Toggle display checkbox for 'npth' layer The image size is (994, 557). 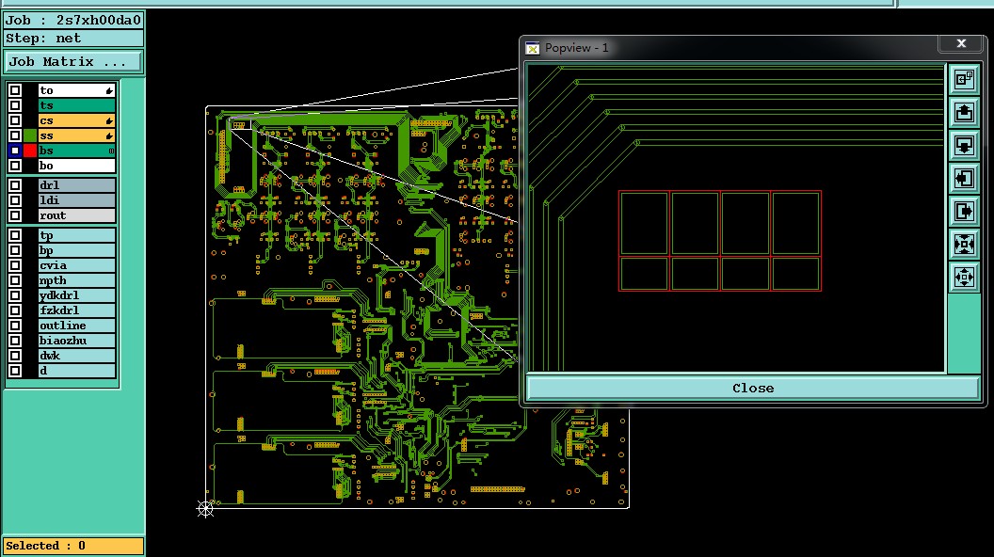point(15,280)
